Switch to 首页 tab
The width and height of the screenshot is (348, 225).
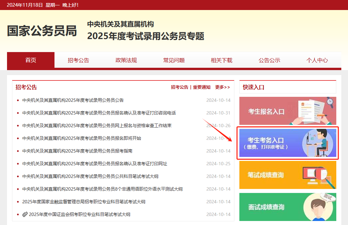(31, 60)
